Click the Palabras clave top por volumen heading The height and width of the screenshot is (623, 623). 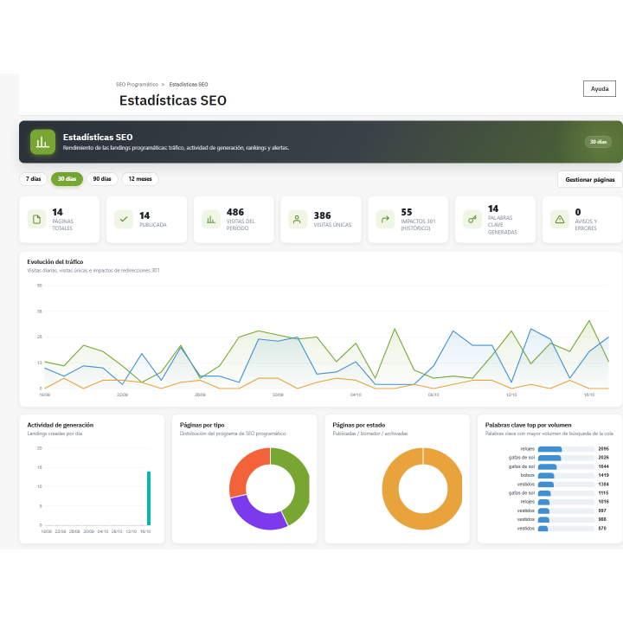click(528, 425)
